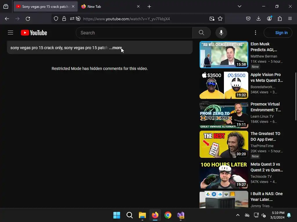The width and height of the screenshot is (297, 222).
Task: Open Windows taskbar search
Action: [130, 215]
